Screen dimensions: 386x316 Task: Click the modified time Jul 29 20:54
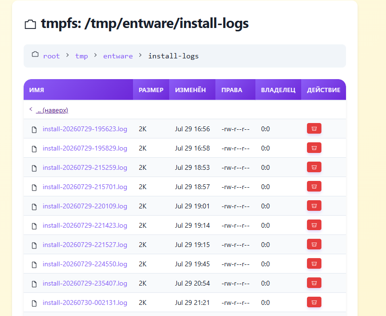click(x=192, y=284)
